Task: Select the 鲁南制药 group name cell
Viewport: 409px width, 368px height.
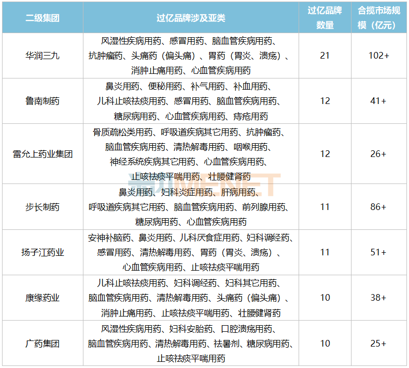Action: (x=42, y=101)
